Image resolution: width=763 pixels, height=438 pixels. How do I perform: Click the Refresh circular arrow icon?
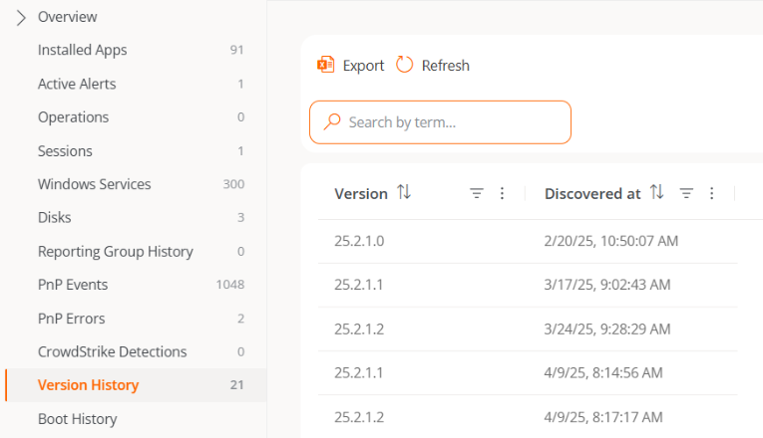(404, 65)
